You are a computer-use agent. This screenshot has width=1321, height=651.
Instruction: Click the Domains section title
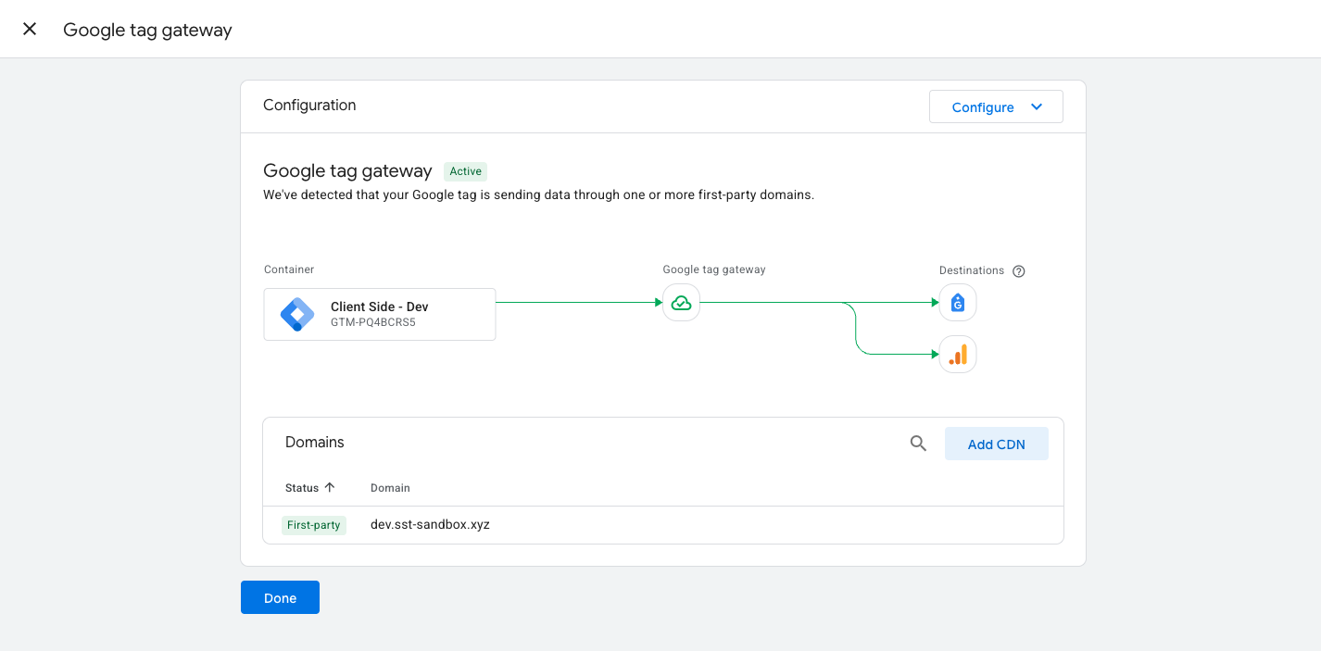pyautogui.click(x=315, y=443)
